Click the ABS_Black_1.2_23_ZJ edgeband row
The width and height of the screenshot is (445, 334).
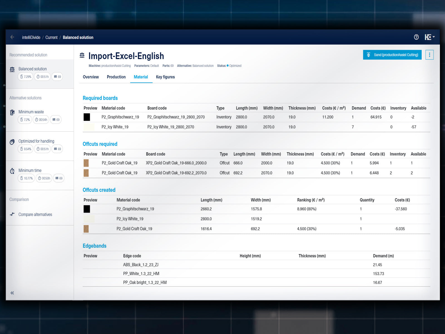point(141,265)
